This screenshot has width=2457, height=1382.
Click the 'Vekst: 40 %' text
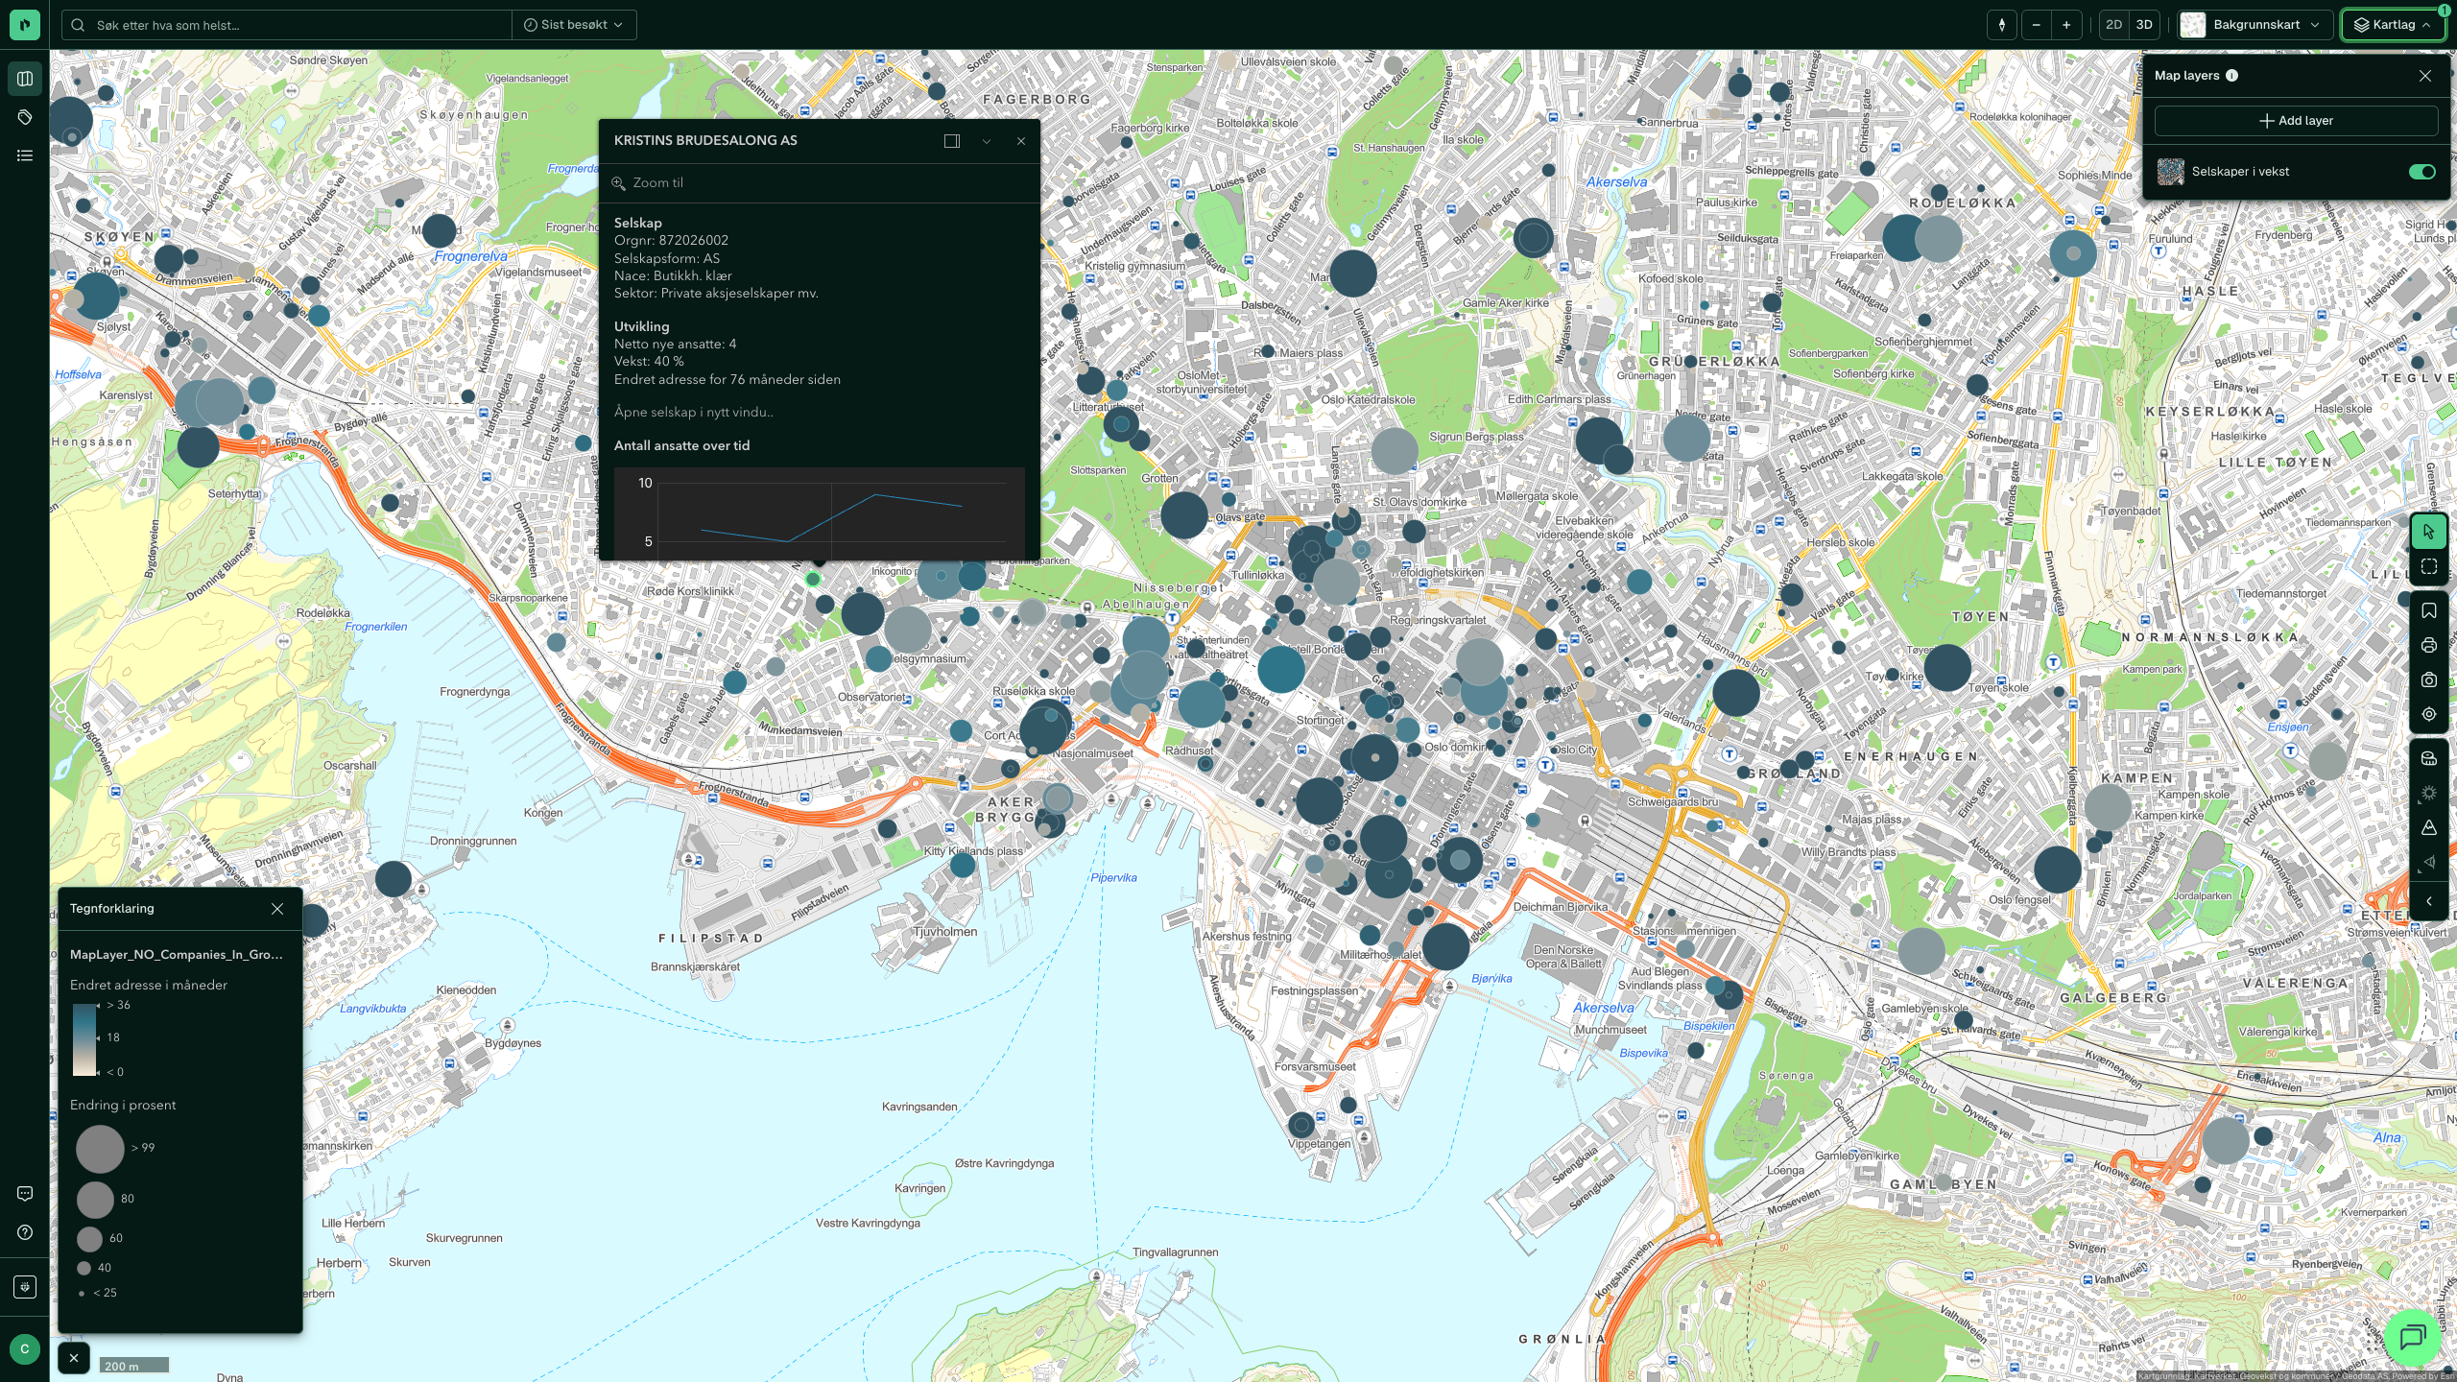pyautogui.click(x=649, y=361)
